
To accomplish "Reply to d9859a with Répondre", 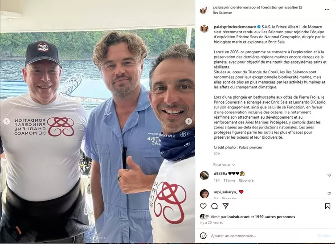I will 246,180.
